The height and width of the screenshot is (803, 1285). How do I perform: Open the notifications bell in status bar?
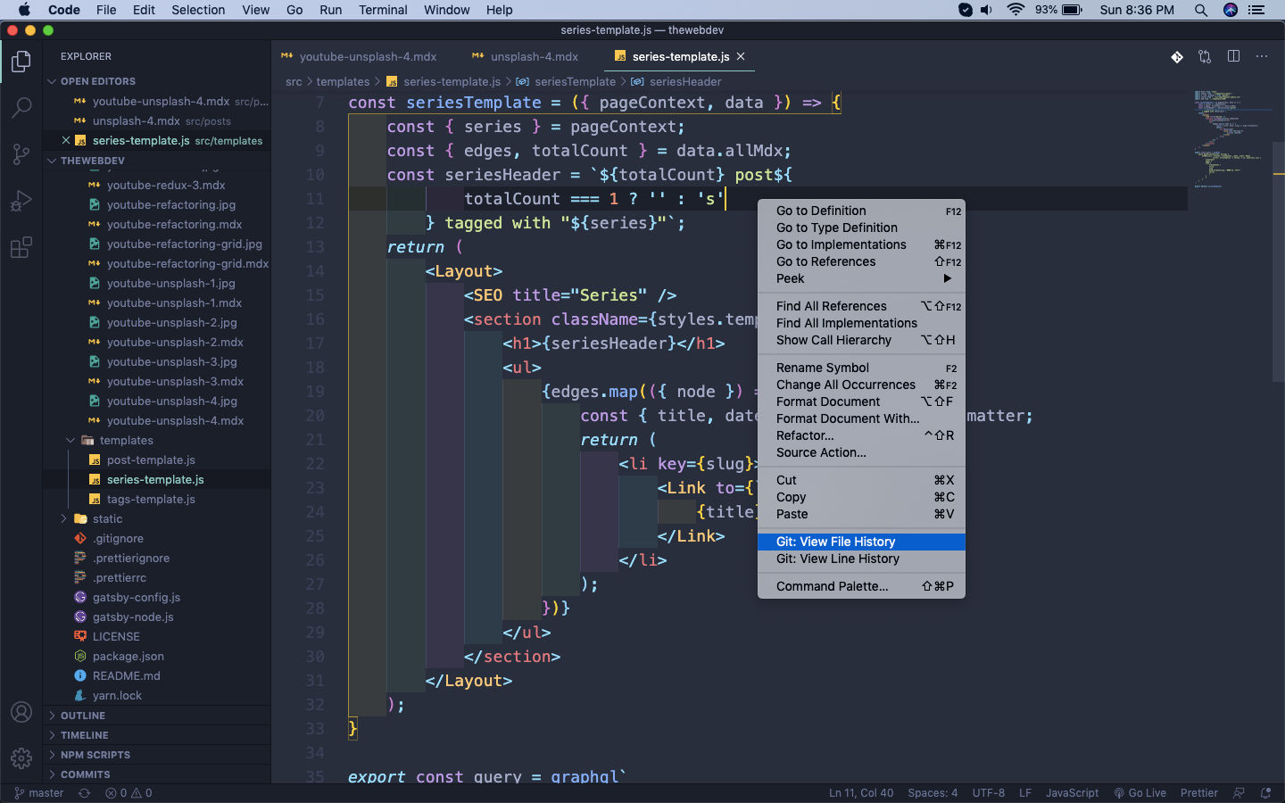click(x=1265, y=792)
